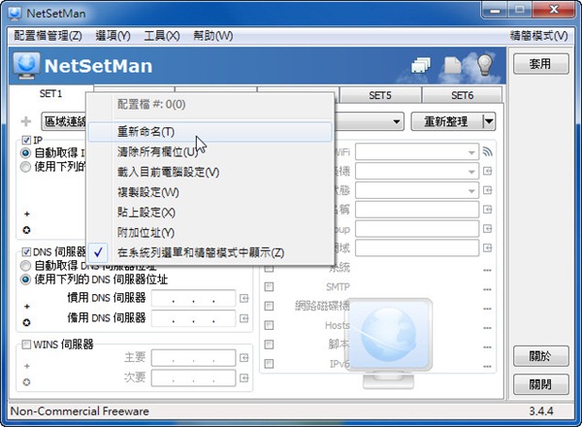Choose 貼上設定(X) menu entry

click(x=210, y=213)
